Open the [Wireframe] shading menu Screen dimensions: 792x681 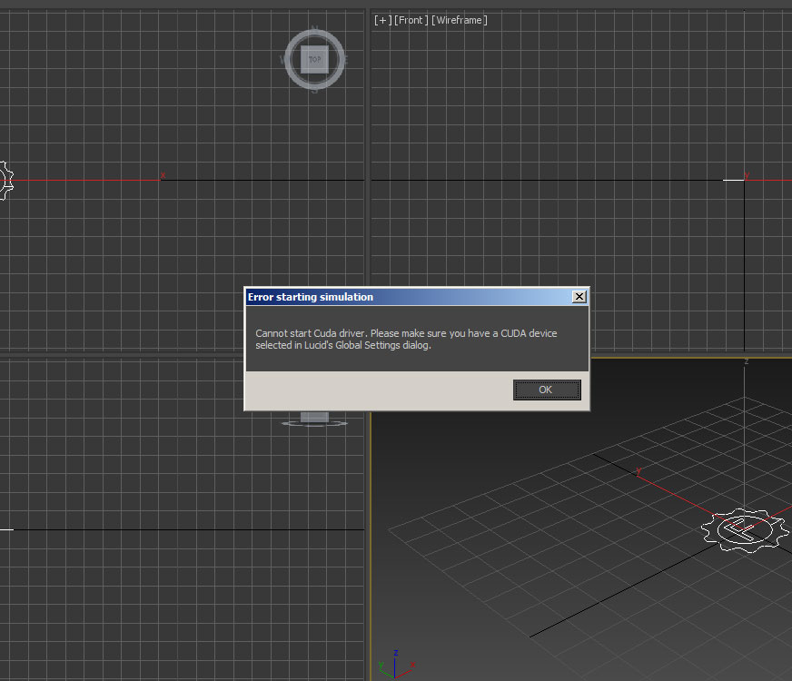tap(460, 20)
